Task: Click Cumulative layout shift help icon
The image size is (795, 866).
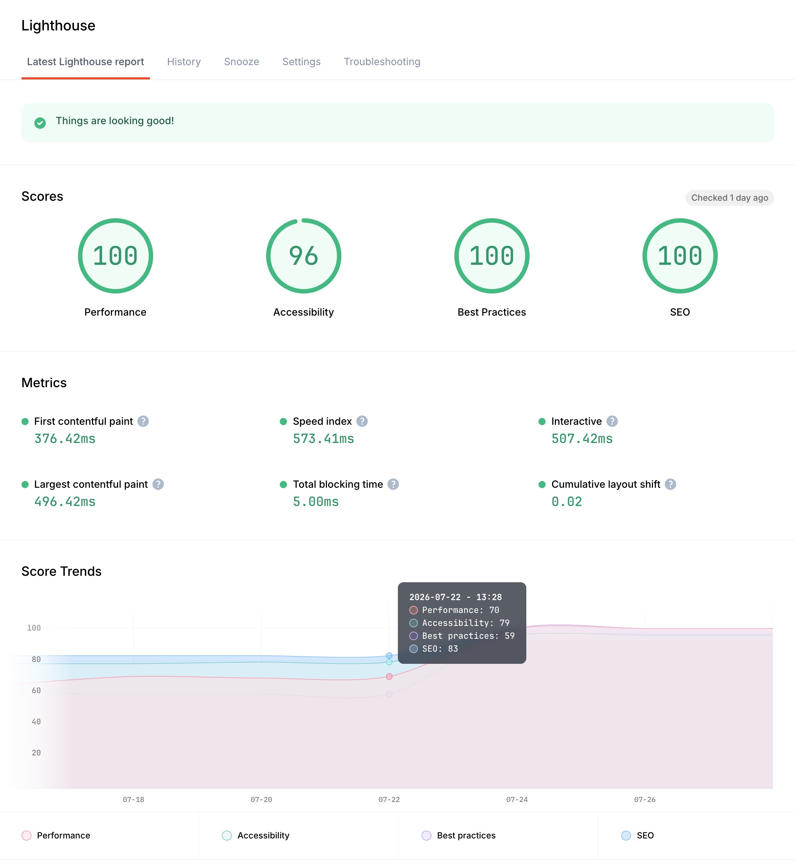Action: coord(670,485)
